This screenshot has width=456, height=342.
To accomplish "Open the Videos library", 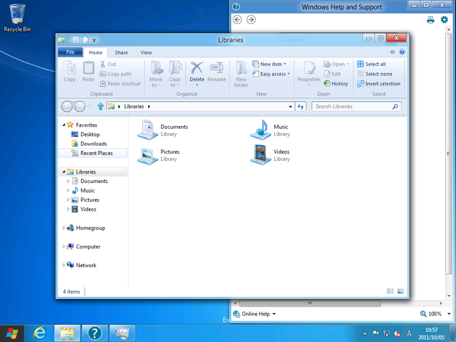I will pos(270,155).
